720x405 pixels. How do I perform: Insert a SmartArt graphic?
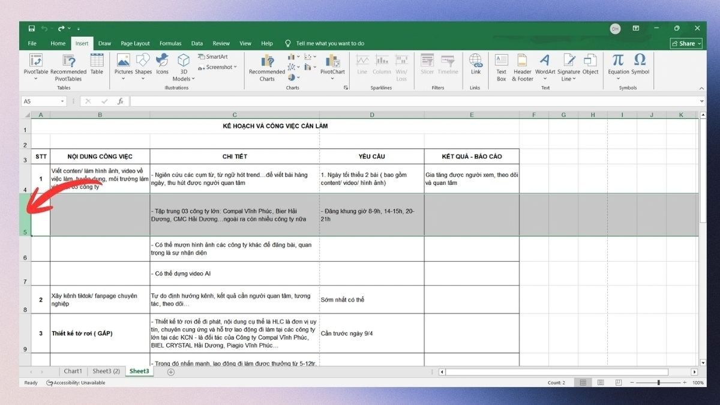[x=212, y=57]
